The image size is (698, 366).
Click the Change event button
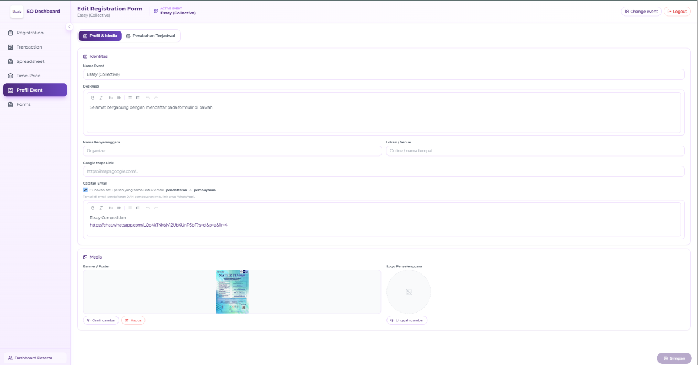pos(641,11)
